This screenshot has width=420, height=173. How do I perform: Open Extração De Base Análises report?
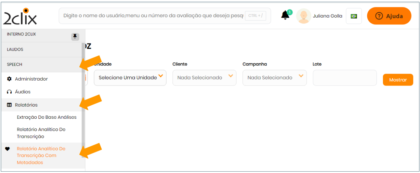46,117
